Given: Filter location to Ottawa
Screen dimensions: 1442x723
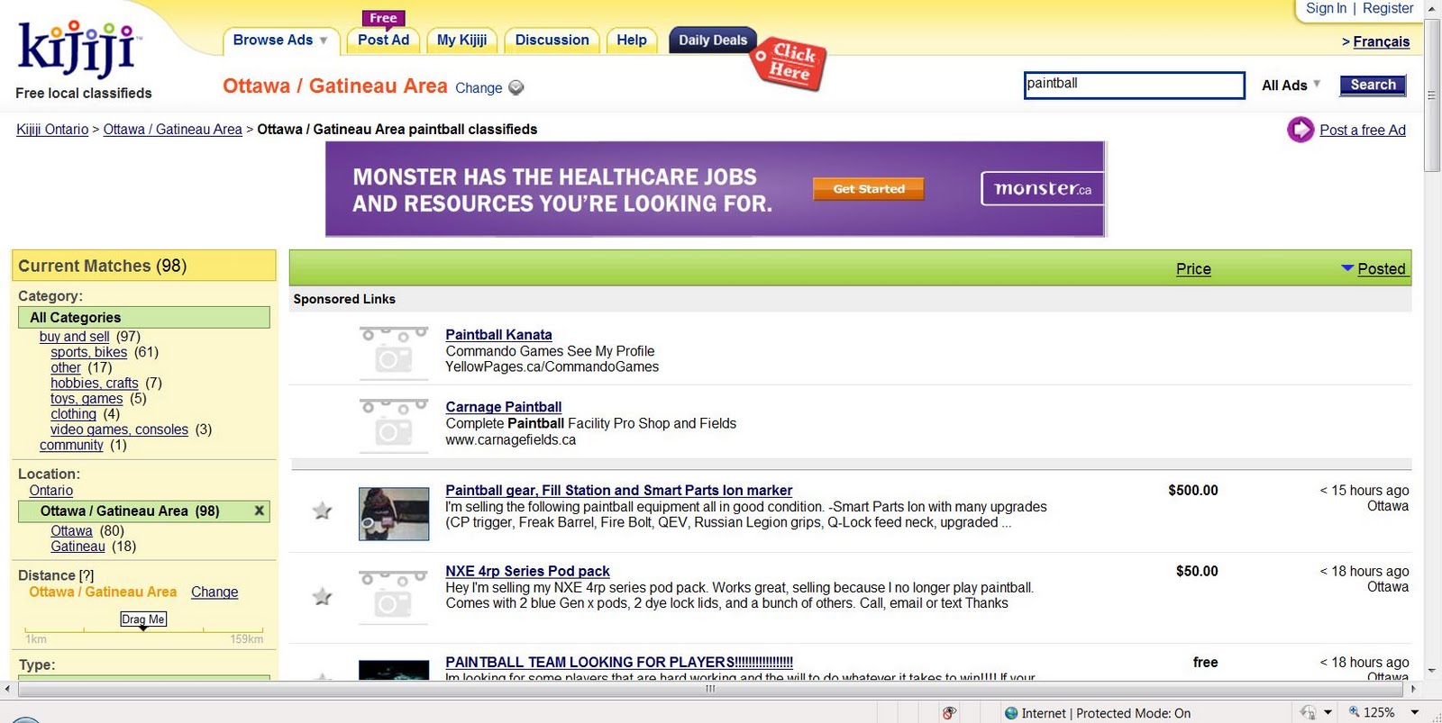Looking at the screenshot, I should tap(72, 531).
